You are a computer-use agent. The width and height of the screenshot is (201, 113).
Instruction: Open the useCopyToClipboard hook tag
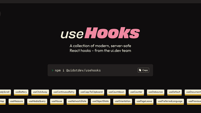92,92
